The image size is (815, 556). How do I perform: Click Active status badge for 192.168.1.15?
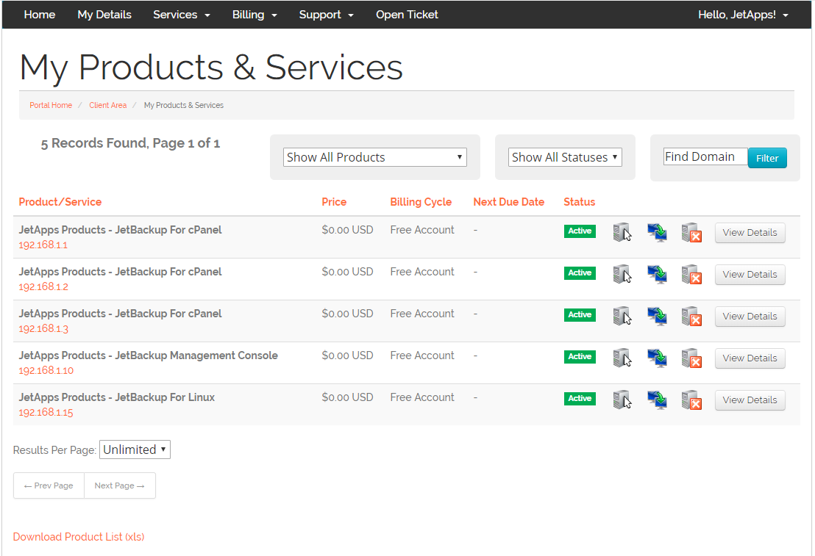point(580,399)
